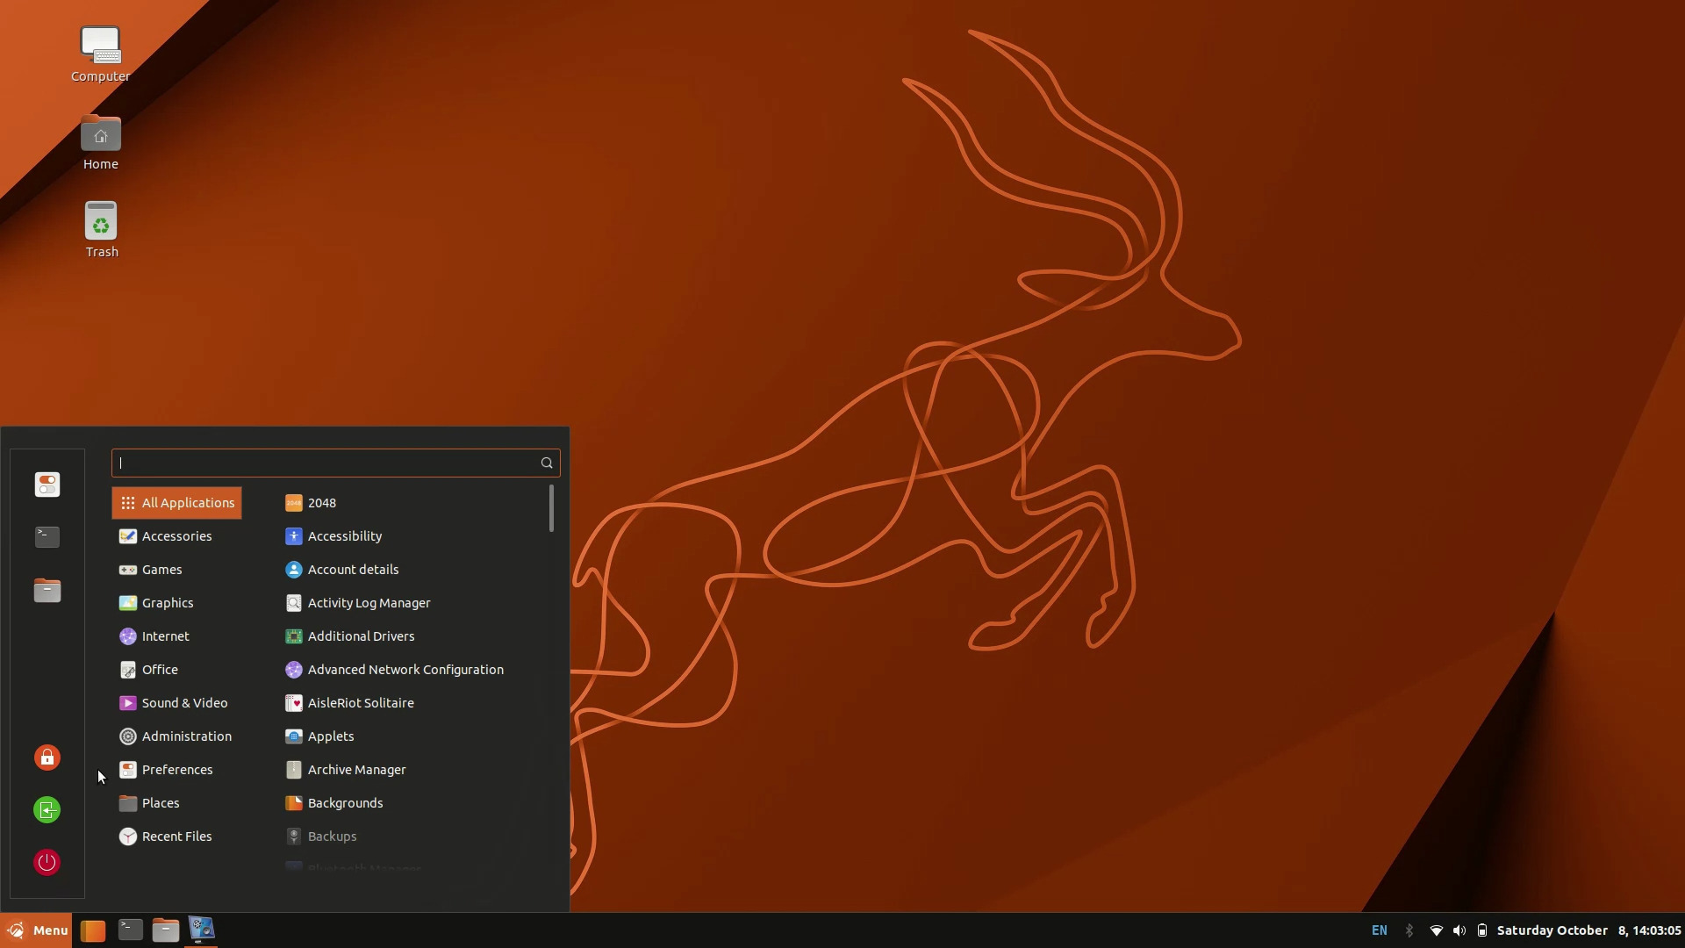Expand the Internet category
Screen dimensions: 1685x948
[x=164, y=636]
